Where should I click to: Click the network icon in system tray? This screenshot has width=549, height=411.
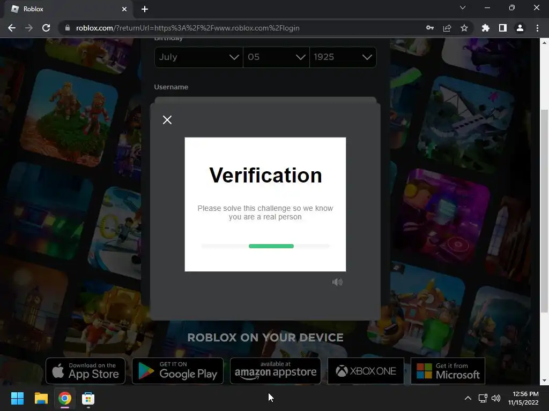pyautogui.click(x=483, y=398)
